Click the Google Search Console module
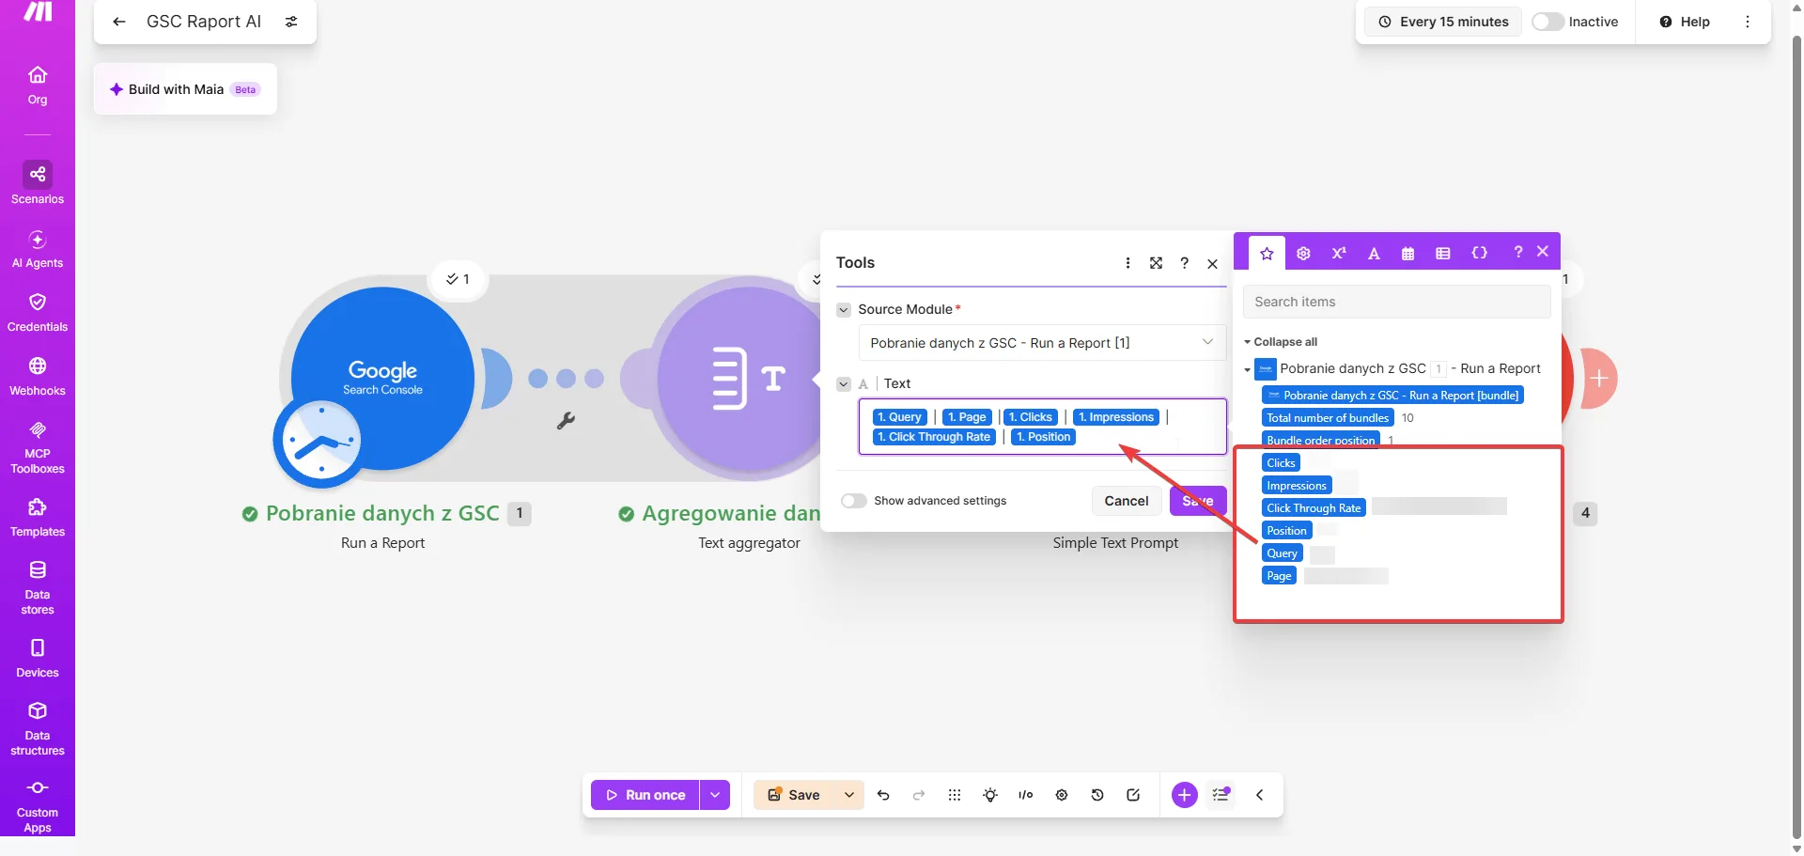1804x856 pixels. point(382,379)
